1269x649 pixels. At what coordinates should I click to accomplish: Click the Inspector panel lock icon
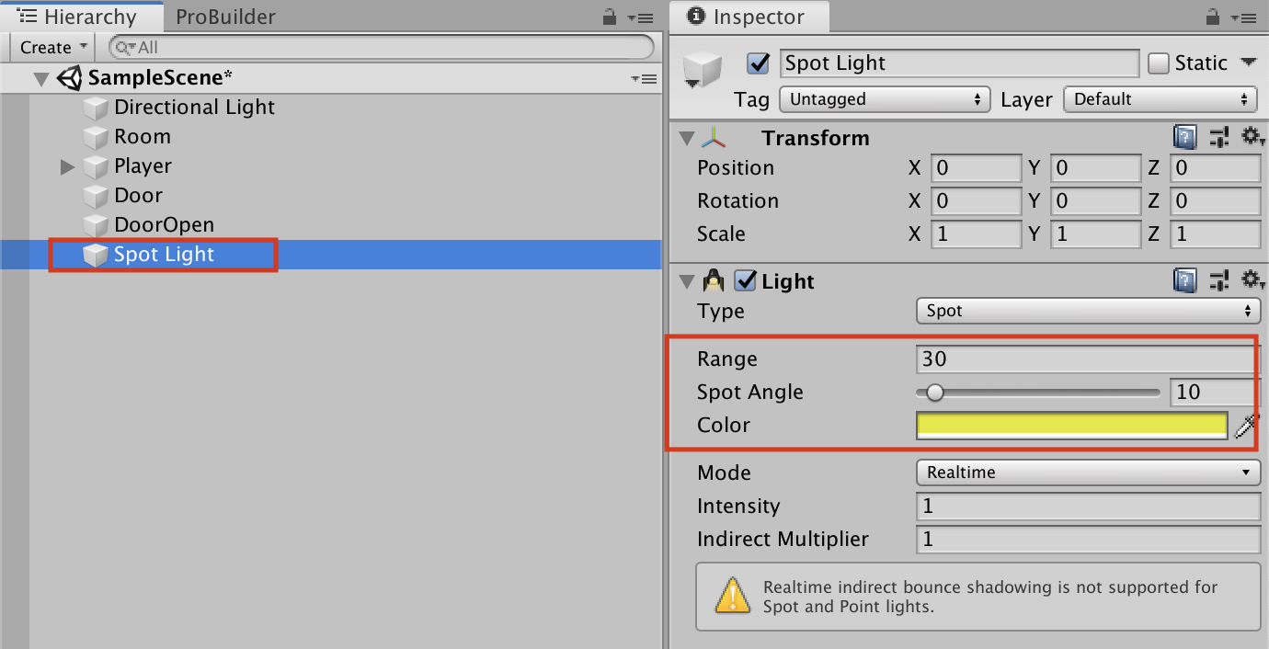point(1211,17)
